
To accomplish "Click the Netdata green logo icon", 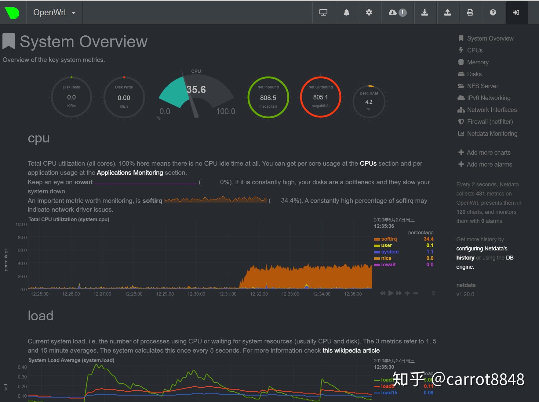I will pos(12,13).
